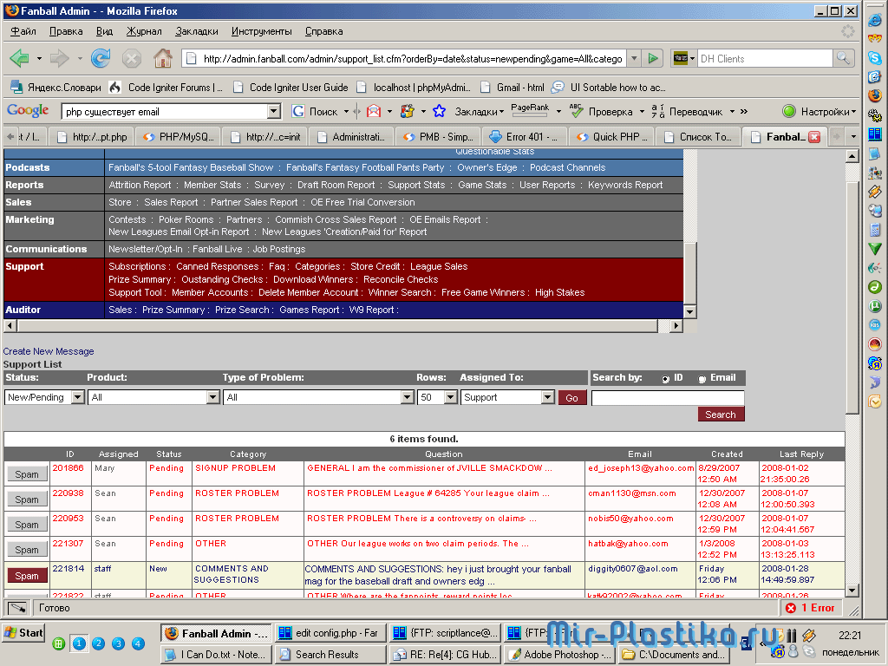The width and height of the screenshot is (888, 666).
Task: Close the Fanball tab with red X
Action: (x=814, y=137)
